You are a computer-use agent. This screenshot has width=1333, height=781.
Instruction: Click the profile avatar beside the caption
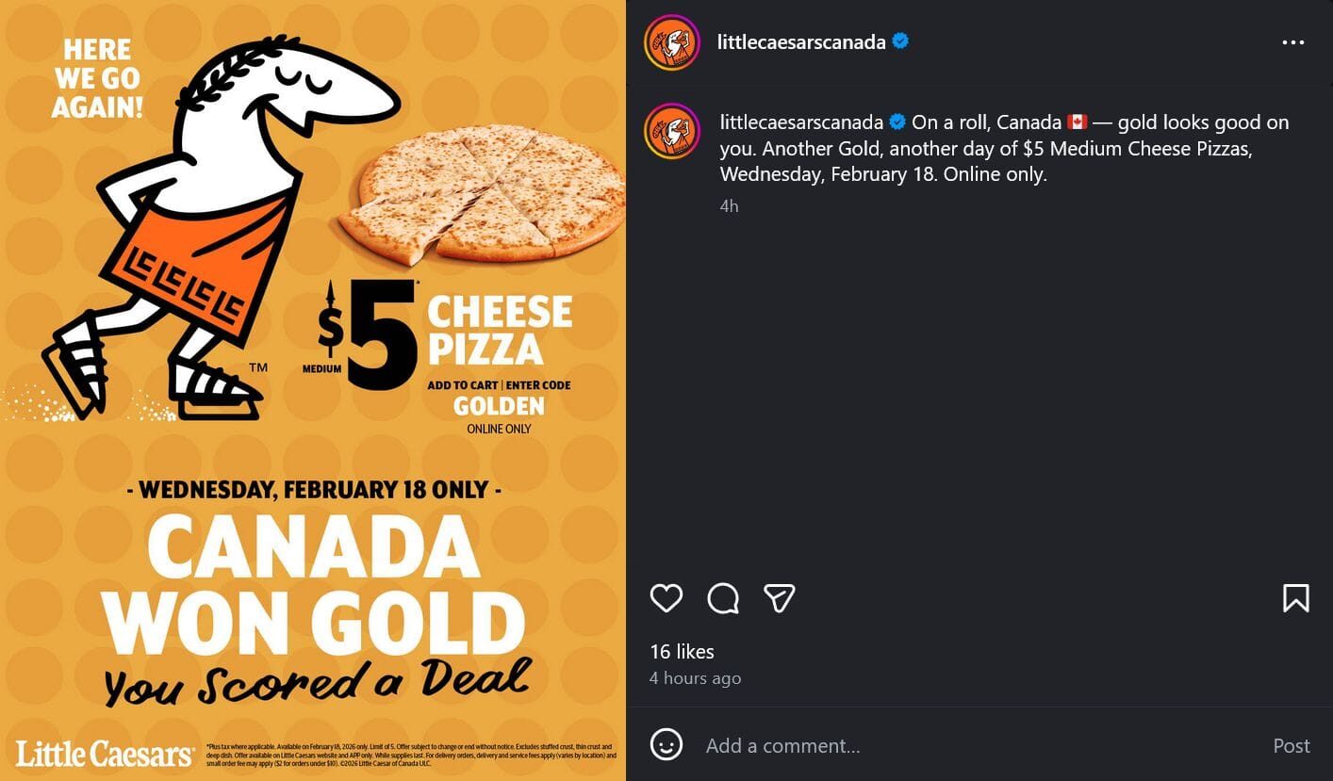click(x=672, y=131)
